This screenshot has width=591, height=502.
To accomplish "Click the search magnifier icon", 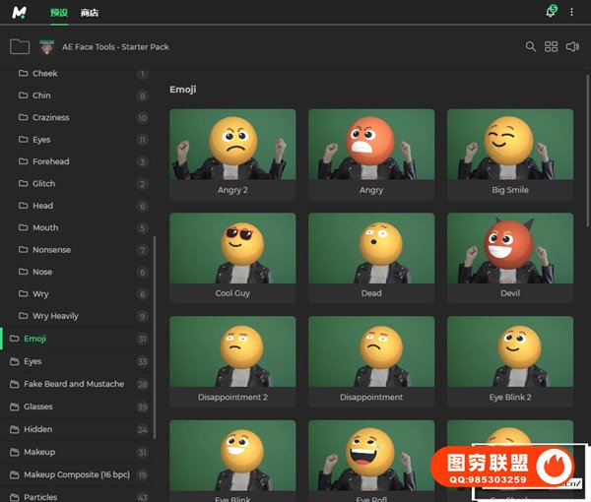I will (x=531, y=46).
